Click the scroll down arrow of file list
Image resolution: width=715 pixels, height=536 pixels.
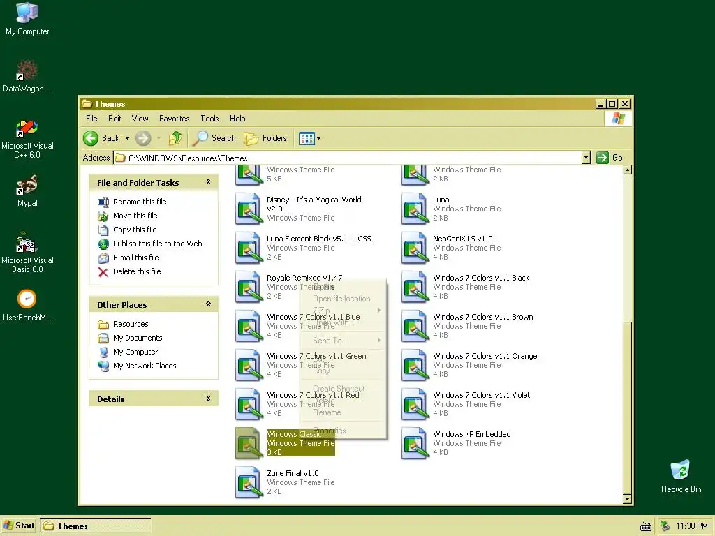(x=628, y=499)
